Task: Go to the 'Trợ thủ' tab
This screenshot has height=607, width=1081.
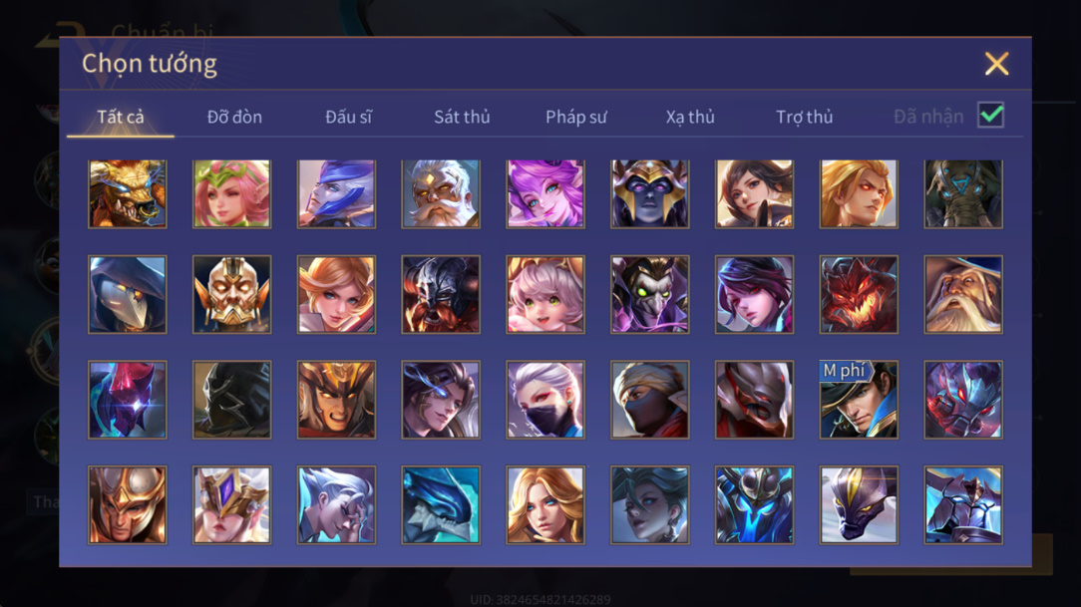Action: coord(805,118)
